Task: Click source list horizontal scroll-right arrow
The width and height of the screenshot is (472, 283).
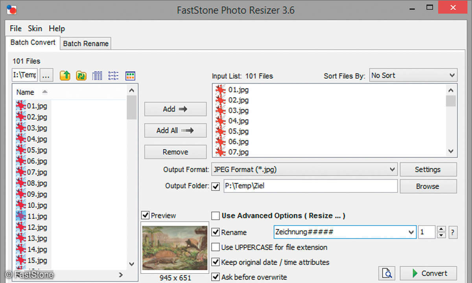Action: click(x=121, y=275)
